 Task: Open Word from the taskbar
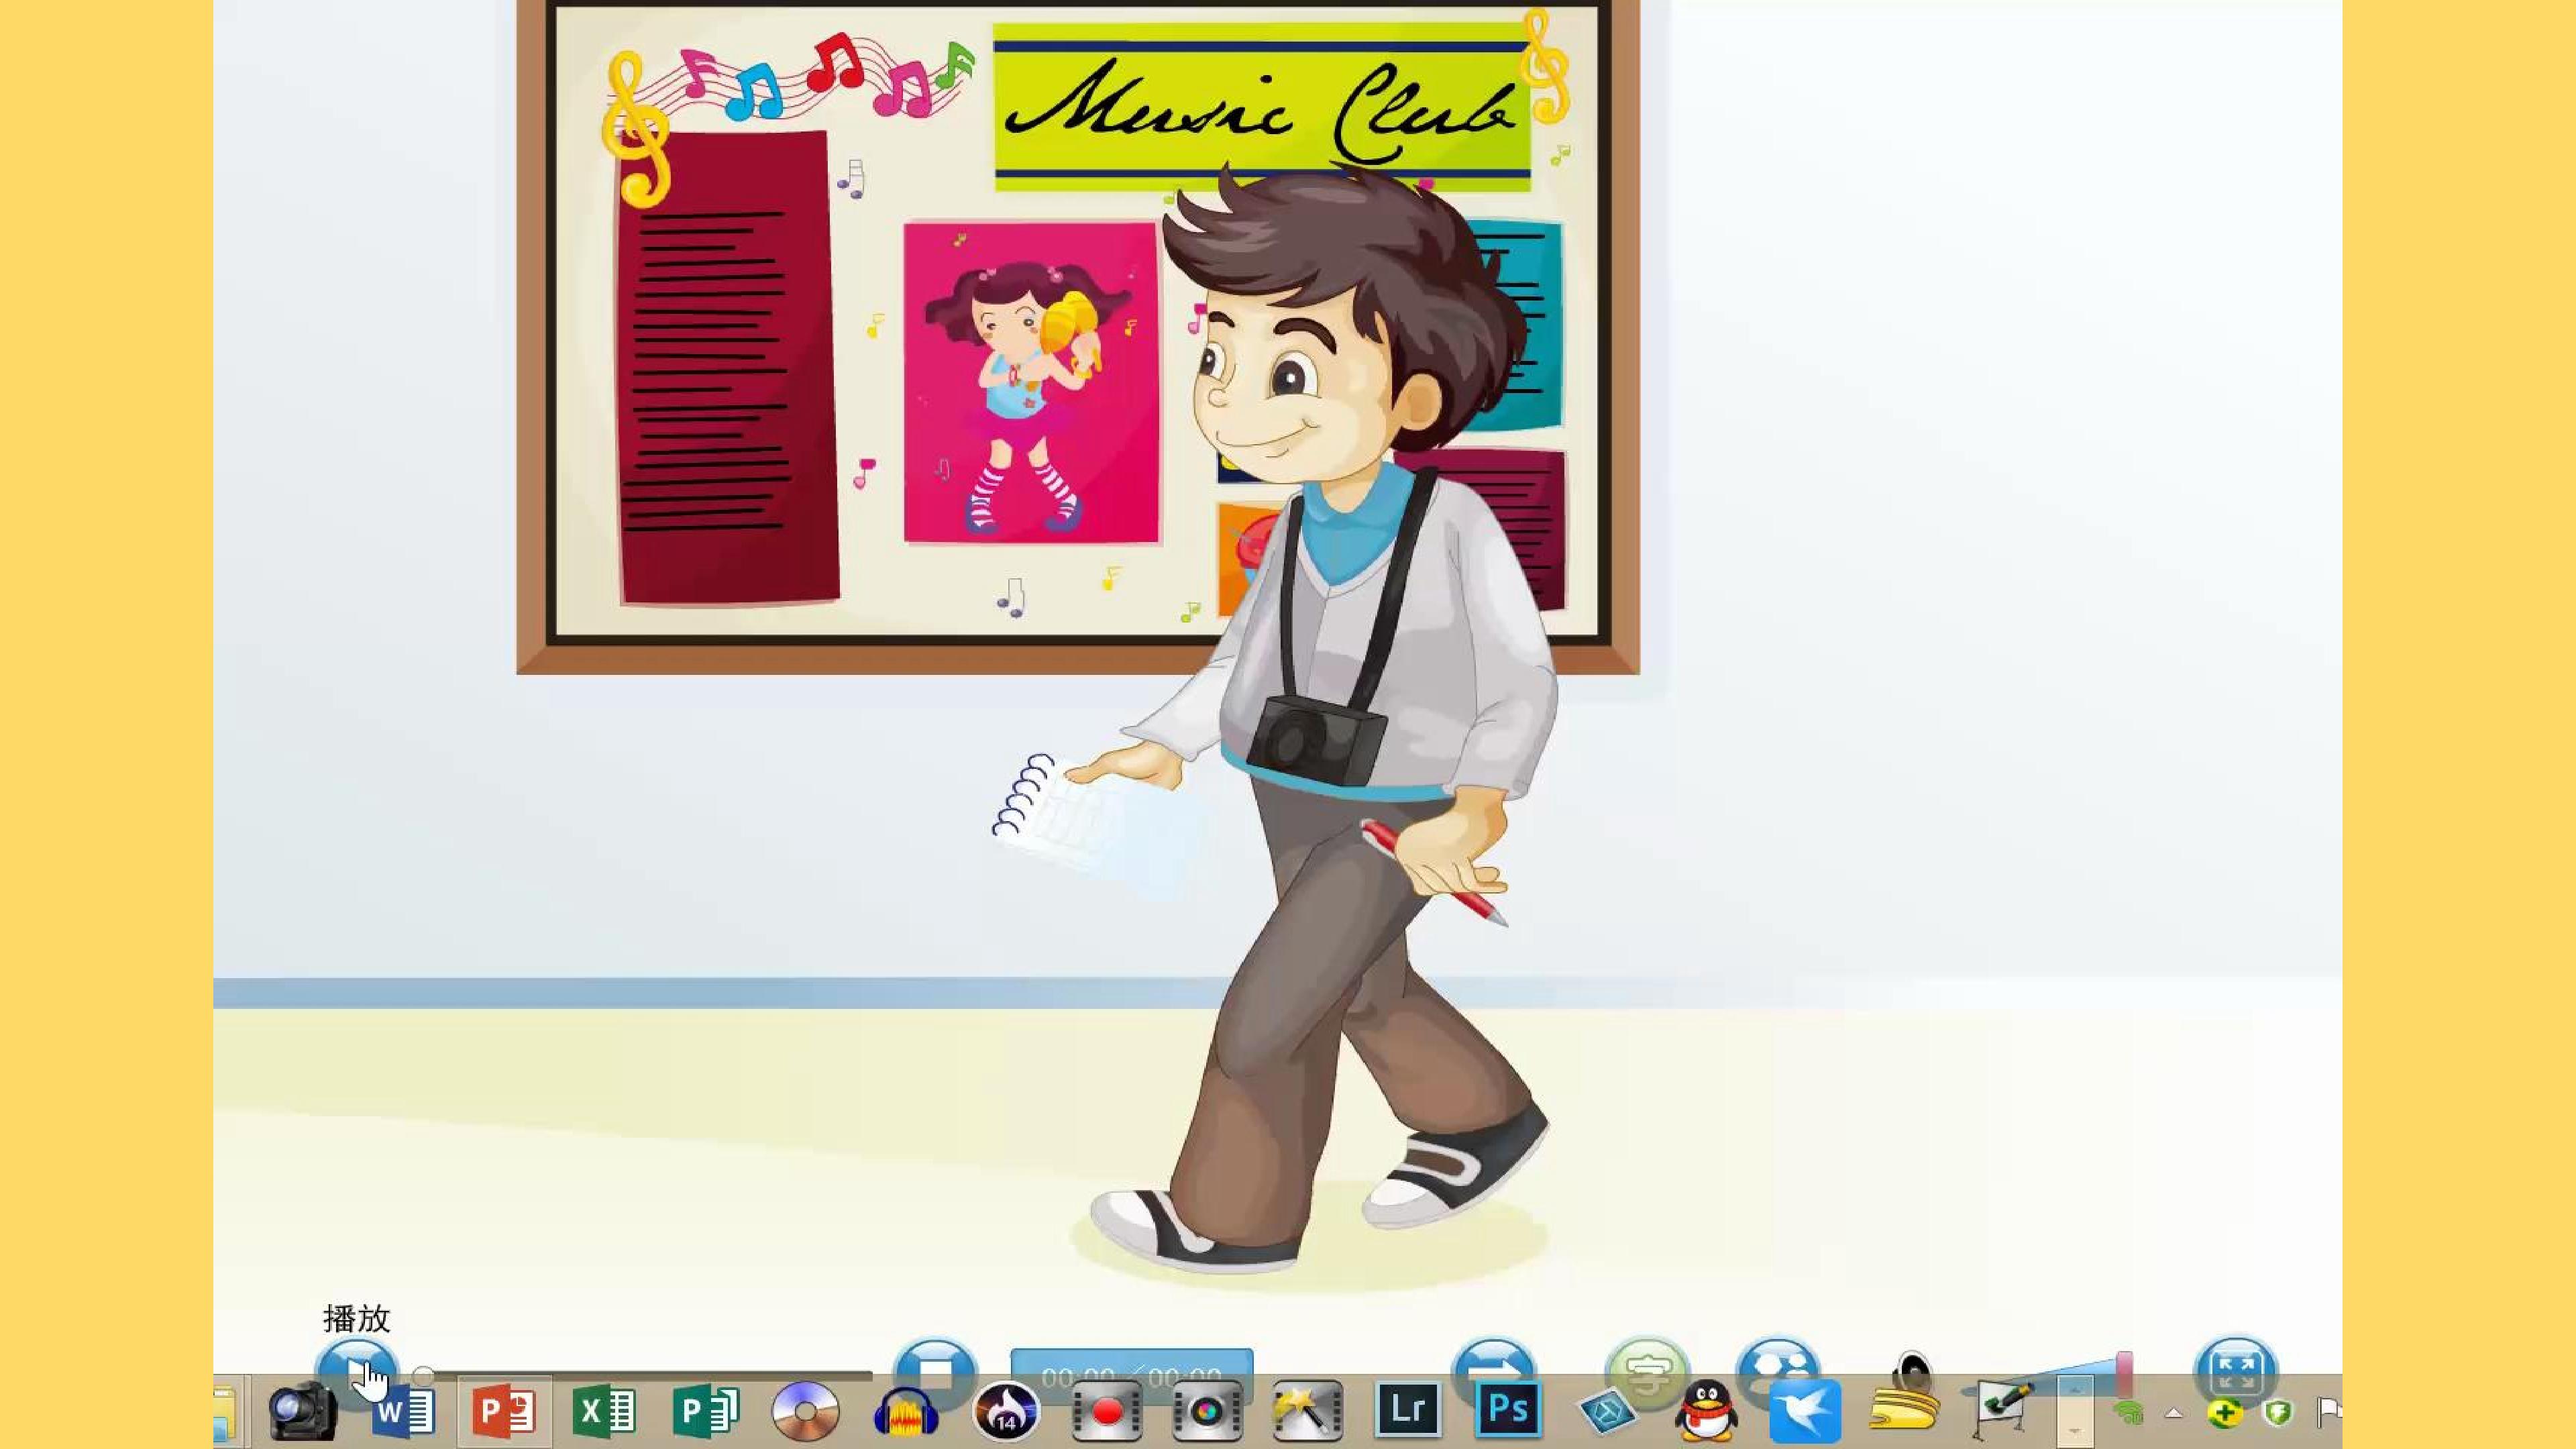404,1412
